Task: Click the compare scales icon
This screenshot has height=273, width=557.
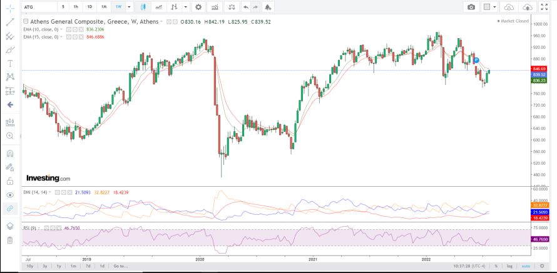Action: click(233, 7)
